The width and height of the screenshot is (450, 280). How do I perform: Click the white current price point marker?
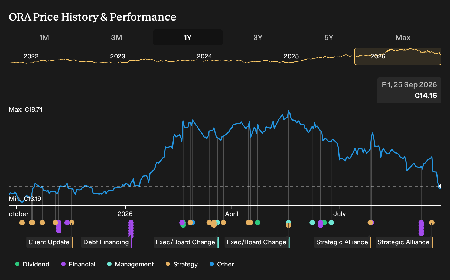[441, 186]
